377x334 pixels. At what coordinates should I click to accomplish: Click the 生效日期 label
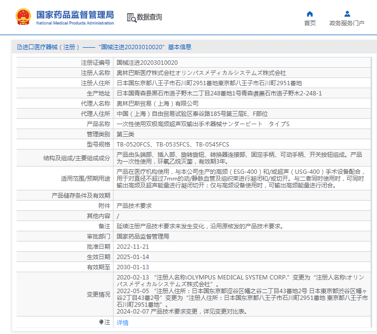(98, 257)
